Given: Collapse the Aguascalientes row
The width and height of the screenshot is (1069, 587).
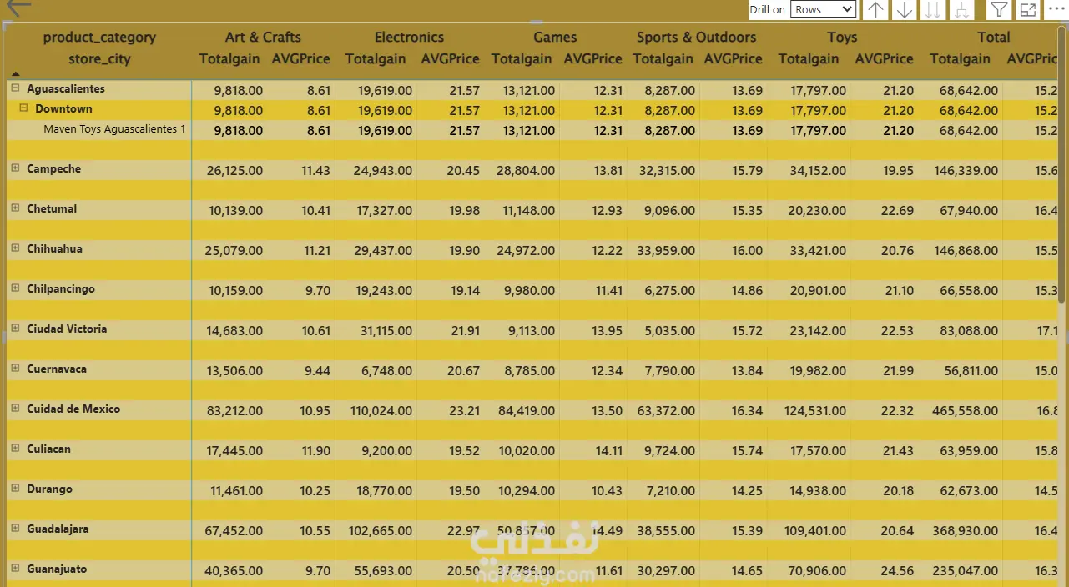Looking at the screenshot, I should (x=15, y=88).
